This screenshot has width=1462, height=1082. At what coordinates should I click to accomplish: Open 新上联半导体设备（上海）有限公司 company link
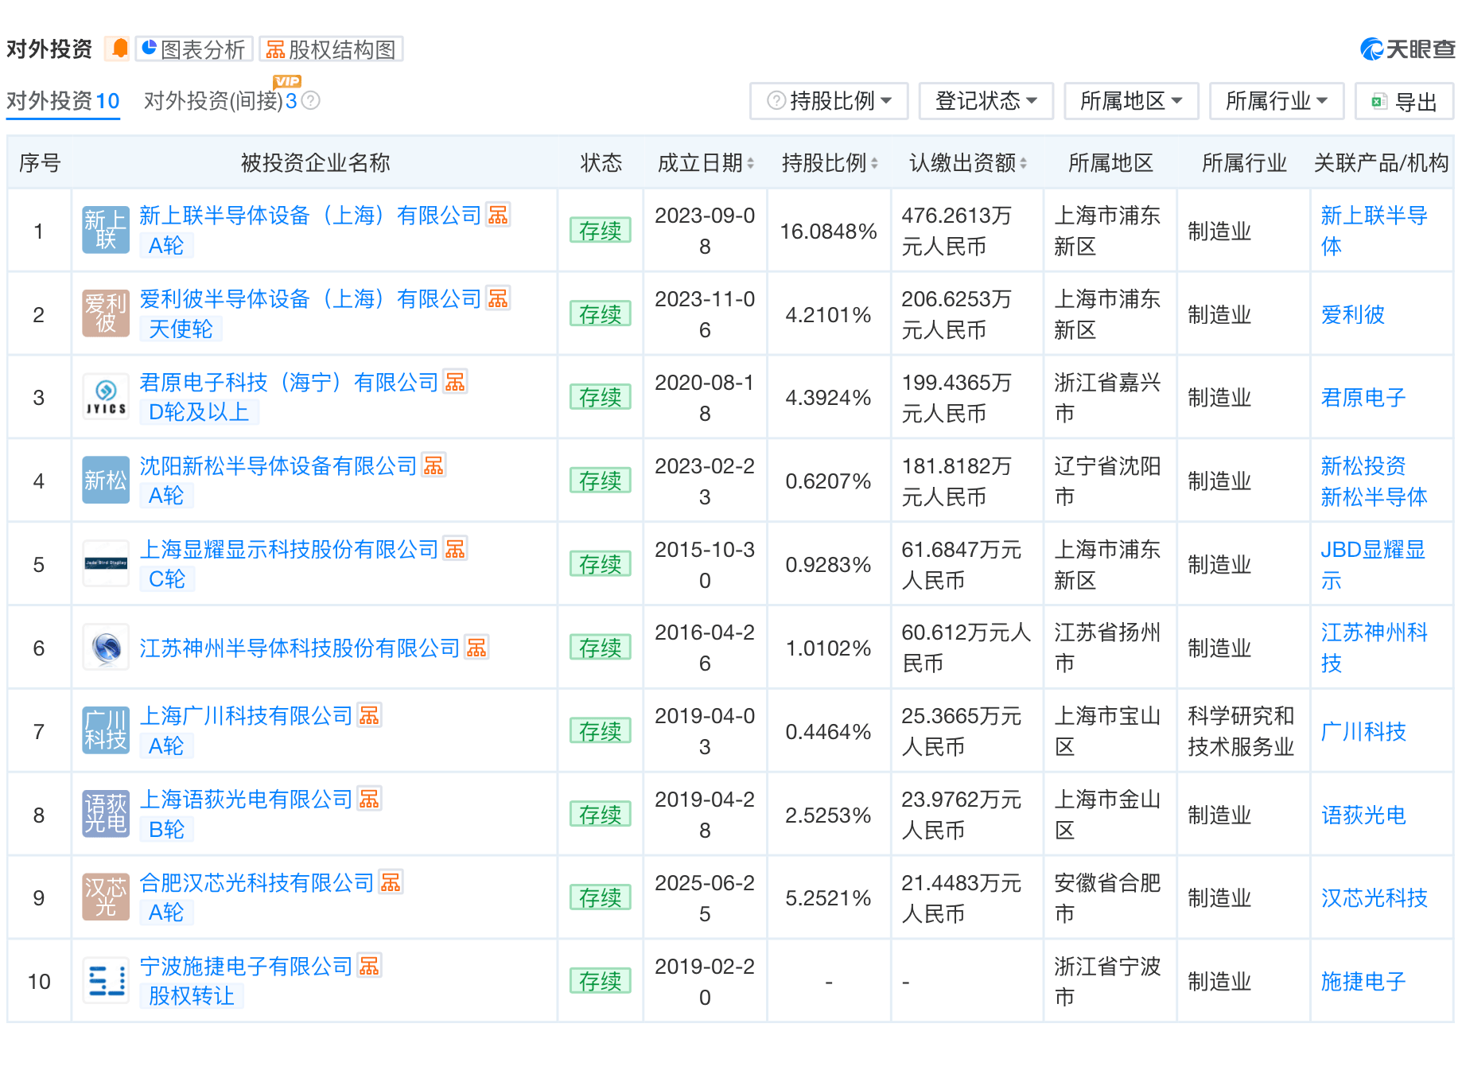pyautogui.click(x=310, y=216)
